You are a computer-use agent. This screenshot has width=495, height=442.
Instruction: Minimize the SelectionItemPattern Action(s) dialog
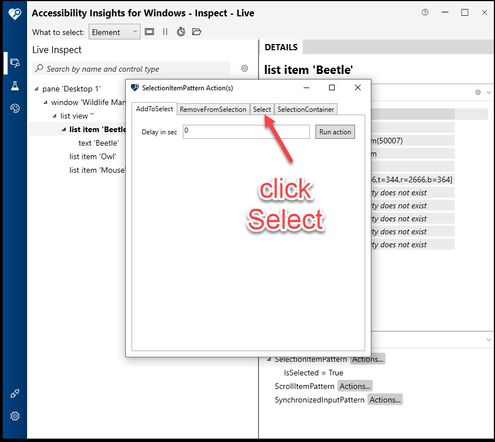[306, 87]
